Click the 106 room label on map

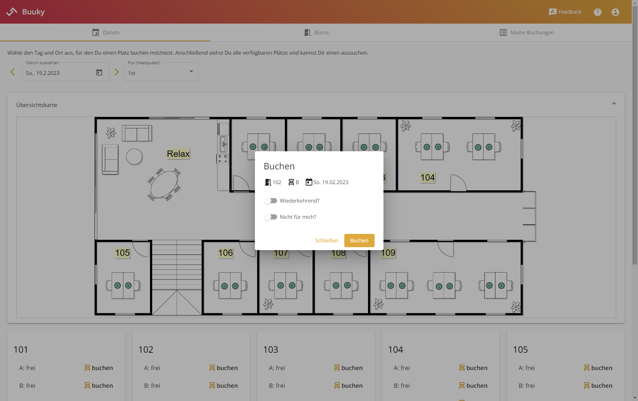(225, 253)
